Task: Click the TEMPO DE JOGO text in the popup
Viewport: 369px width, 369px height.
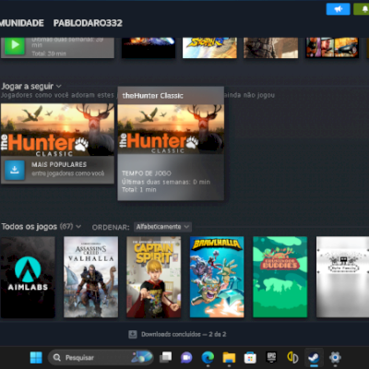Action: click(x=147, y=173)
